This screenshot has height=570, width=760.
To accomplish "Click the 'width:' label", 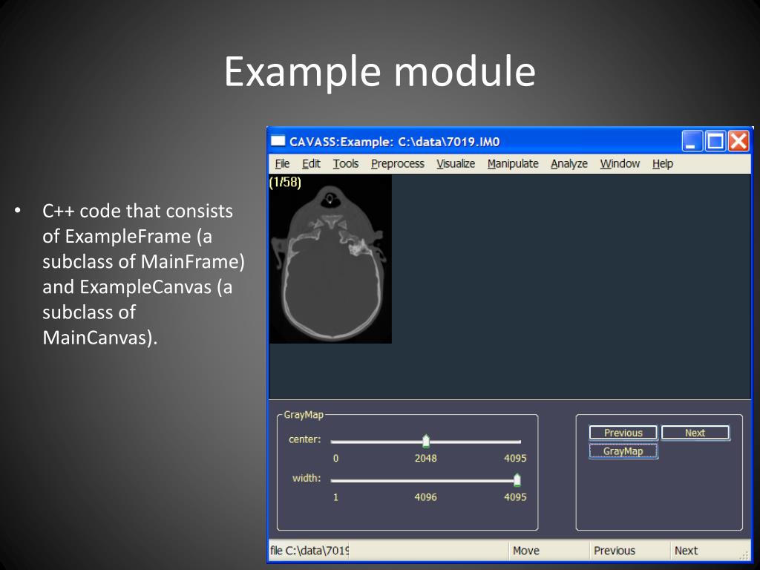I will (307, 478).
